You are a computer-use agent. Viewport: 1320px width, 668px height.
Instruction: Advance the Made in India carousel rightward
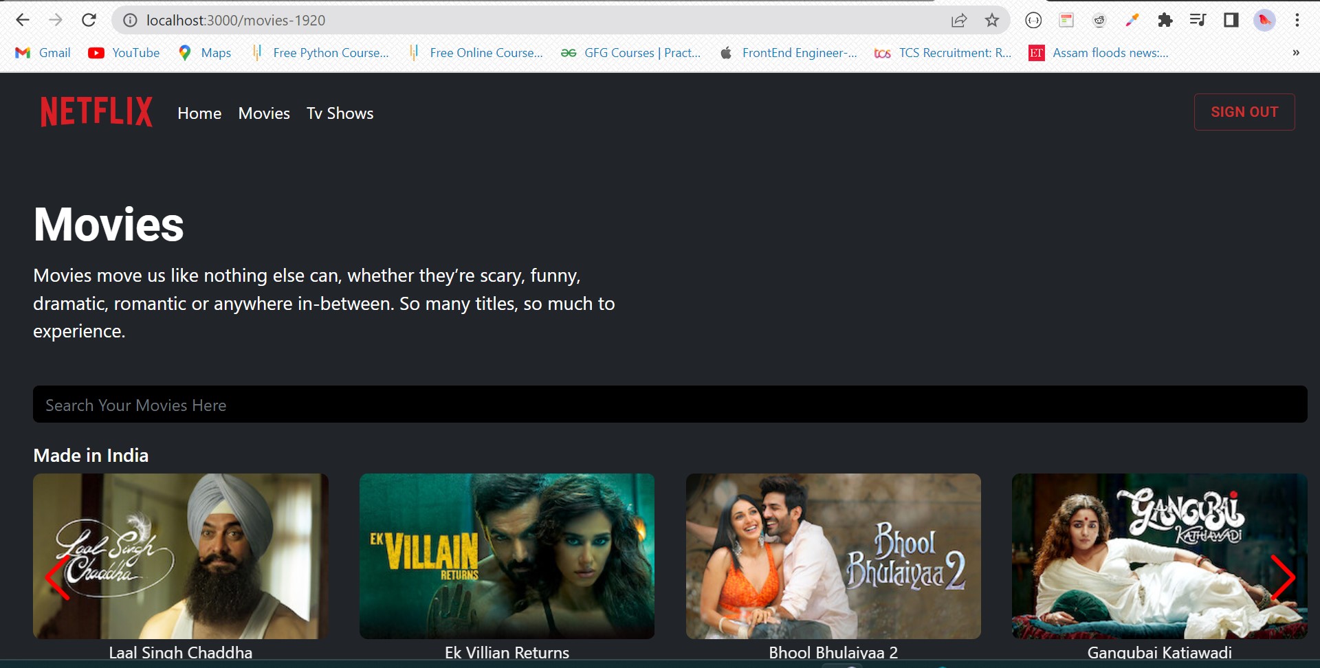pos(1283,577)
